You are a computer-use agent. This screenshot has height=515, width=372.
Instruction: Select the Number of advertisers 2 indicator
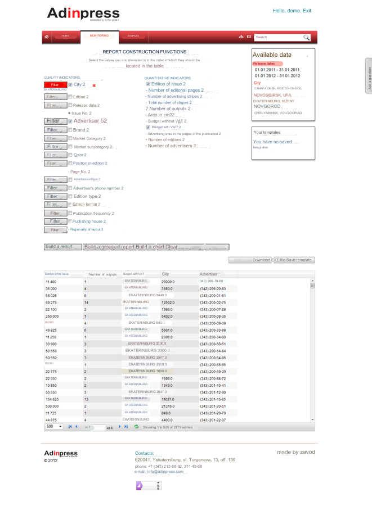172,146
